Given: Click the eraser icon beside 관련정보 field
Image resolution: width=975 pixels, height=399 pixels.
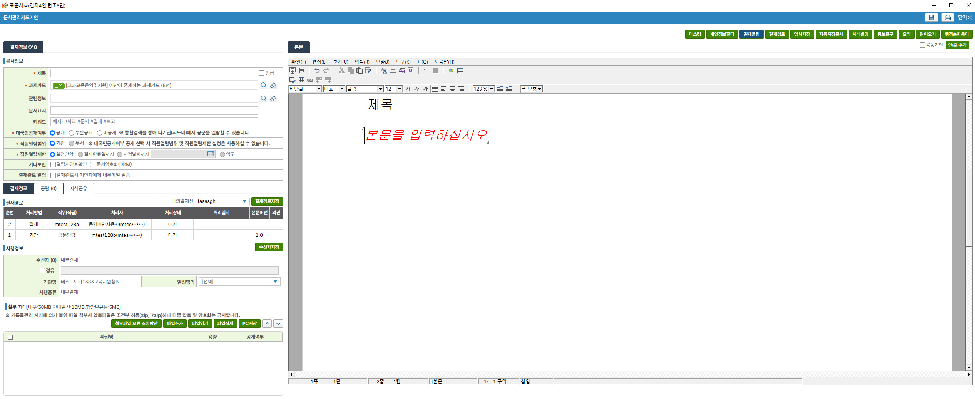Looking at the screenshot, I should tap(273, 98).
